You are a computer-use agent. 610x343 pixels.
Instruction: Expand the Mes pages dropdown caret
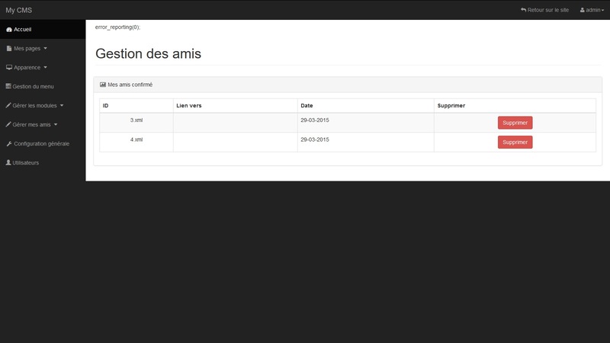[x=46, y=48]
